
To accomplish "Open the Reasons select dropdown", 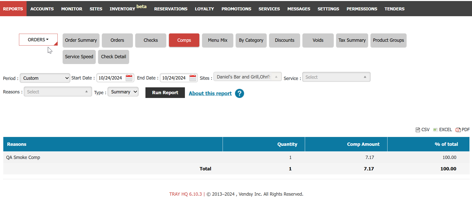I will point(58,92).
